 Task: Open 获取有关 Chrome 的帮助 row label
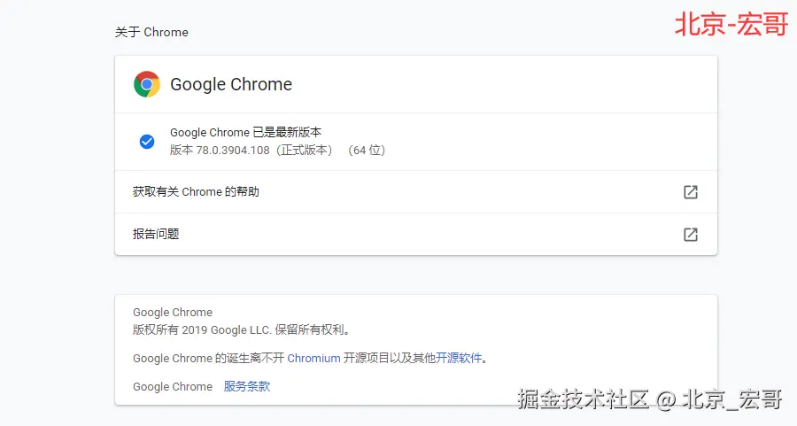tap(196, 191)
